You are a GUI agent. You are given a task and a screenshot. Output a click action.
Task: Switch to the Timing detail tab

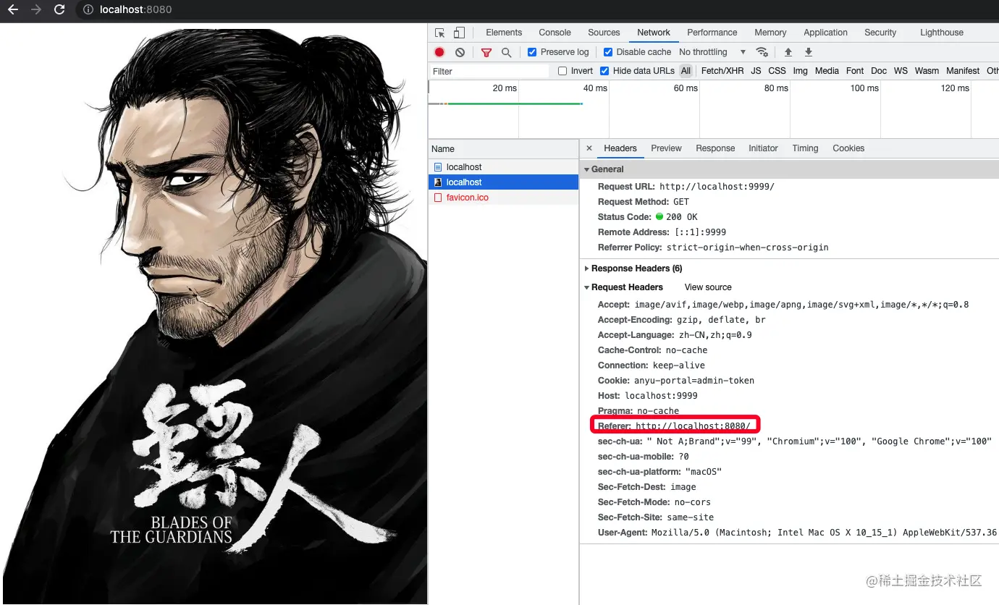pos(805,148)
